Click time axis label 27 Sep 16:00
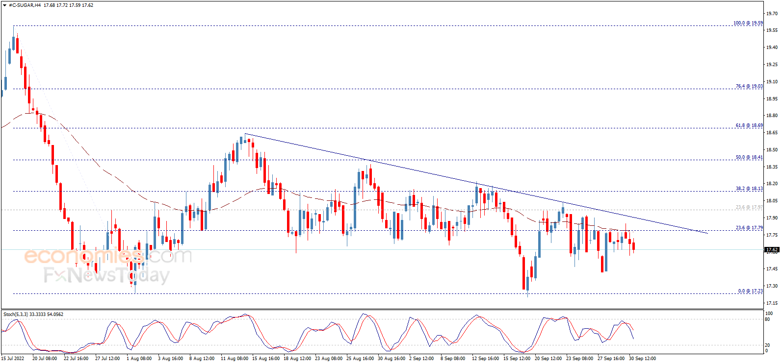The height and width of the screenshot is (364, 783). 611,359
